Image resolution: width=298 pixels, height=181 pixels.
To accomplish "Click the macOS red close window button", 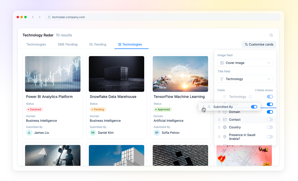I will point(18,17).
